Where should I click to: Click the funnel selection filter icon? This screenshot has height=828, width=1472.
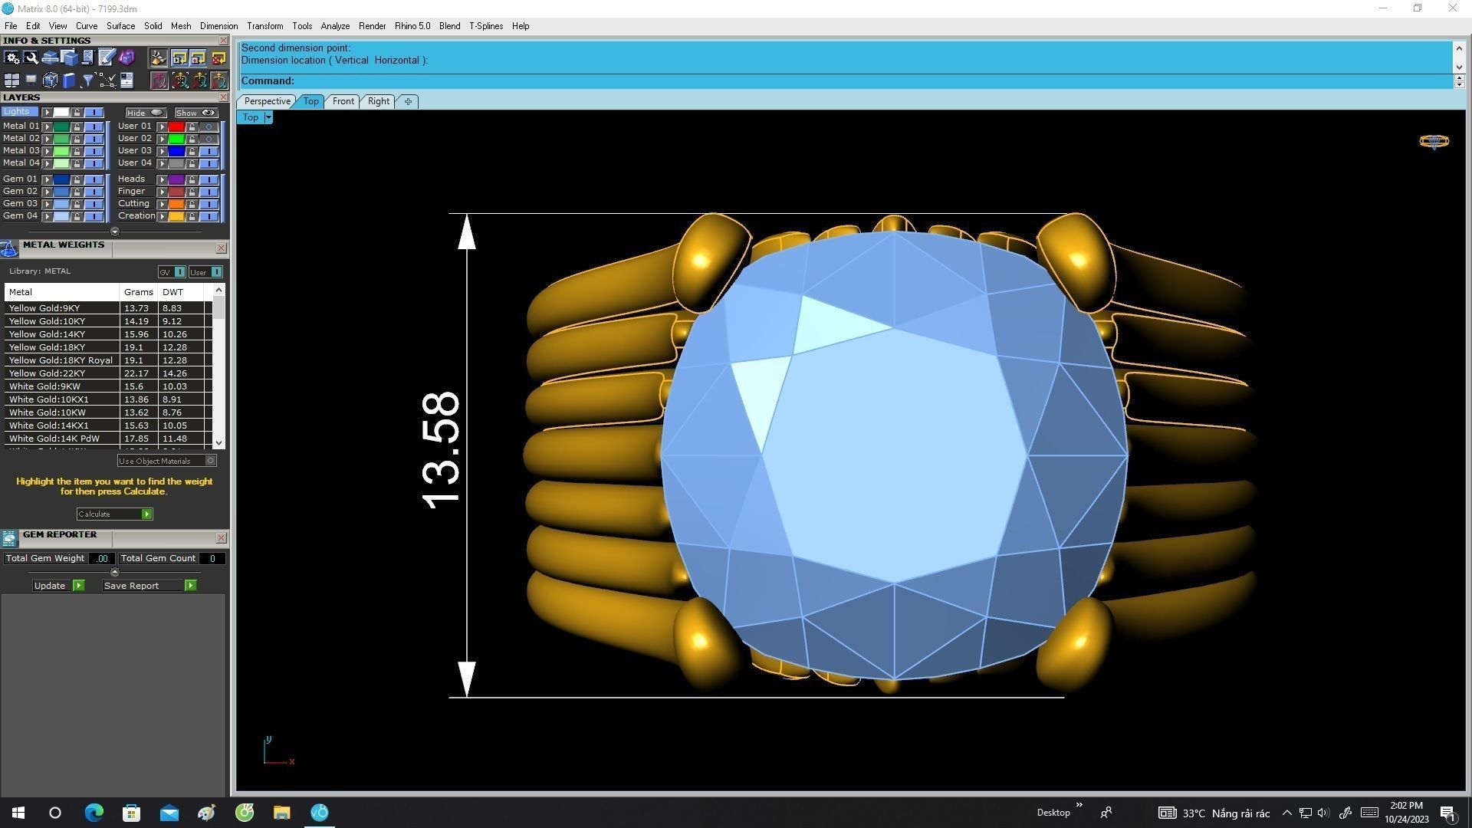coord(88,80)
